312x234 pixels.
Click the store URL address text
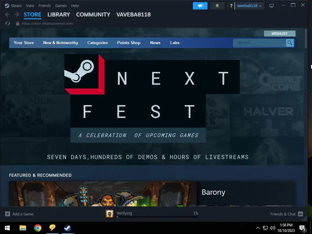click(48, 23)
